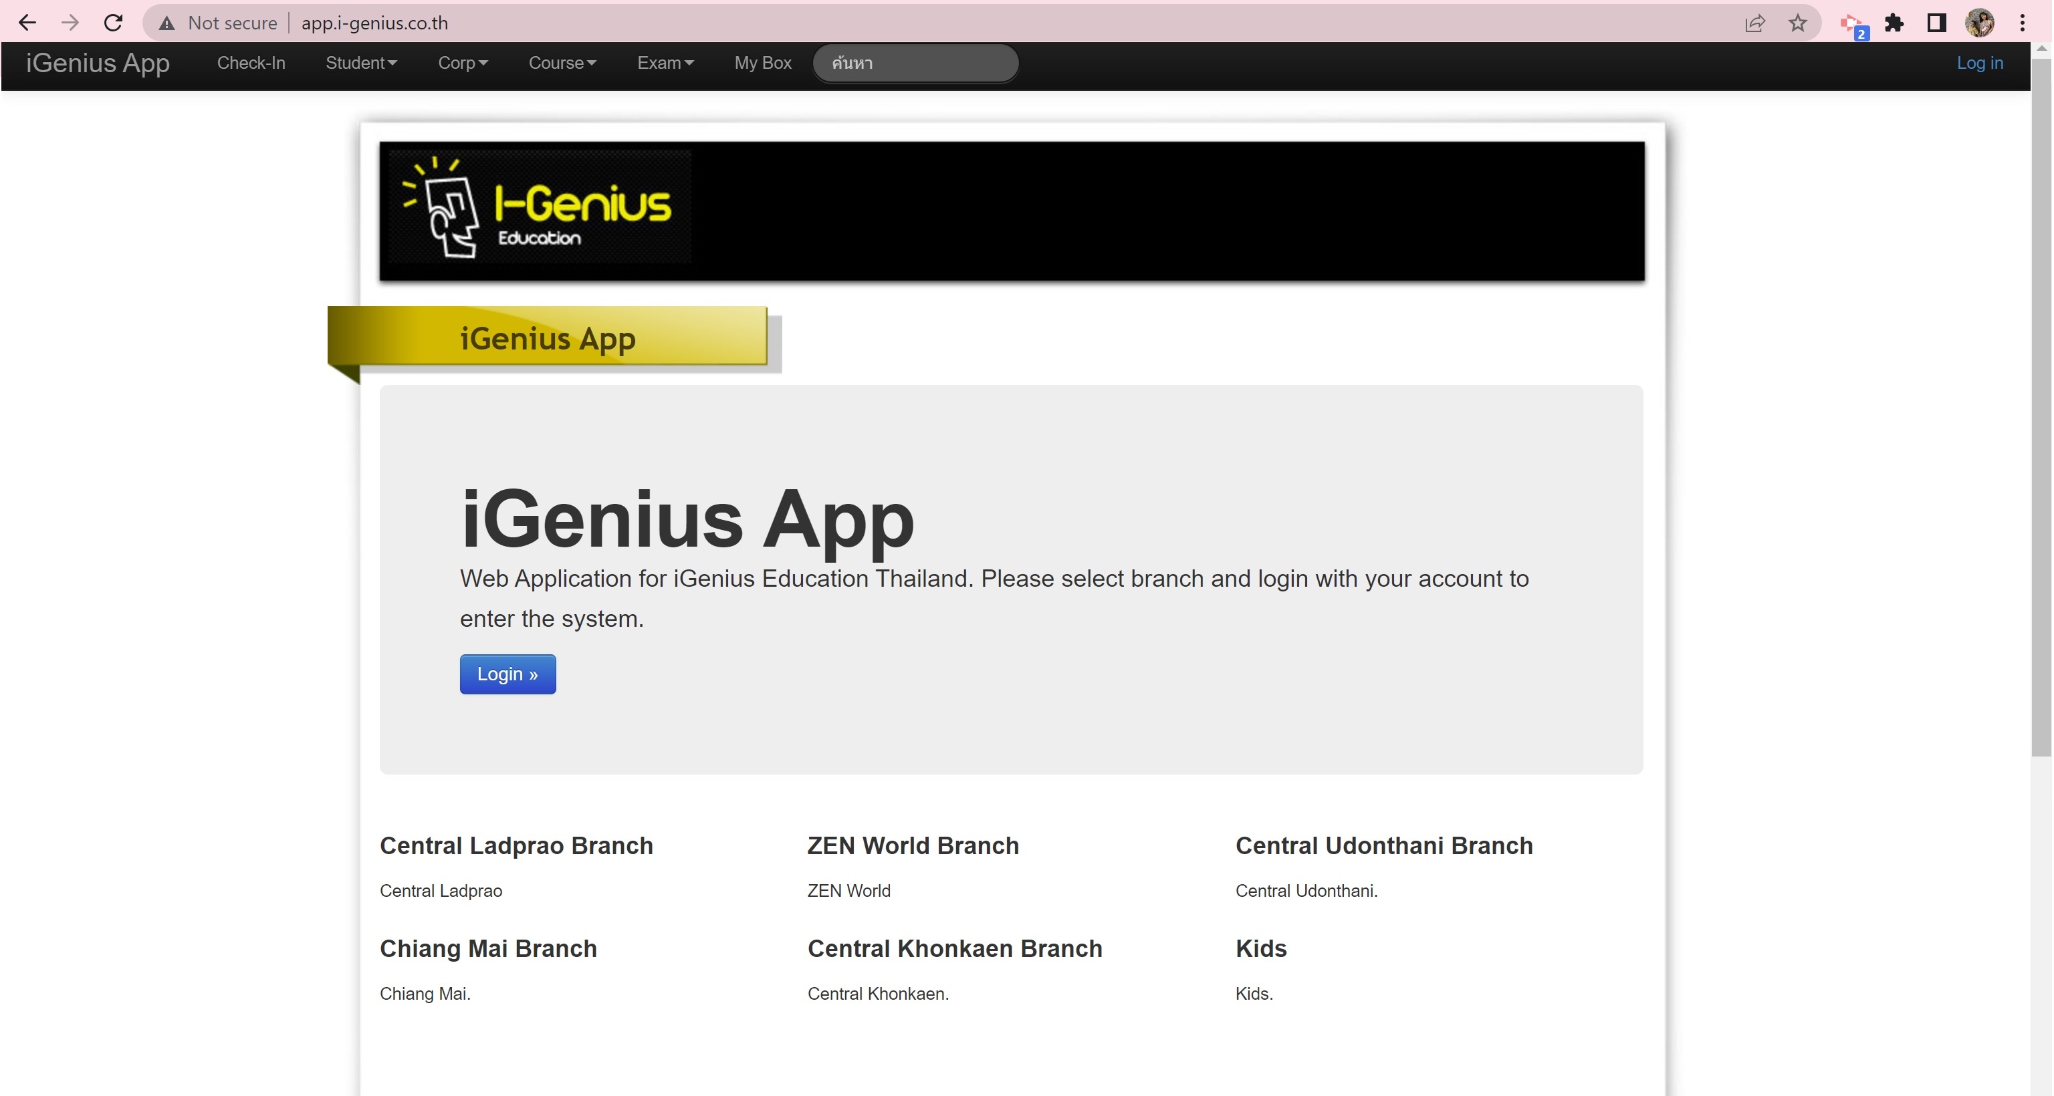Viewport: 2054px width, 1096px height.
Task: Expand the Corp dropdown menu
Action: 463,63
